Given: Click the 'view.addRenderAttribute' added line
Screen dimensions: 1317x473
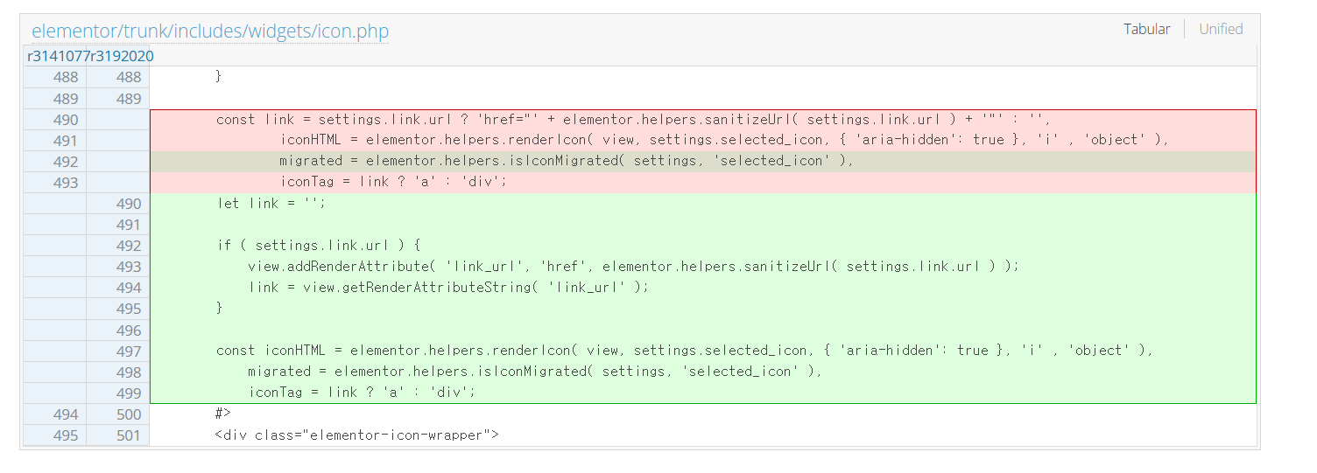Looking at the screenshot, I should click(703, 267).
